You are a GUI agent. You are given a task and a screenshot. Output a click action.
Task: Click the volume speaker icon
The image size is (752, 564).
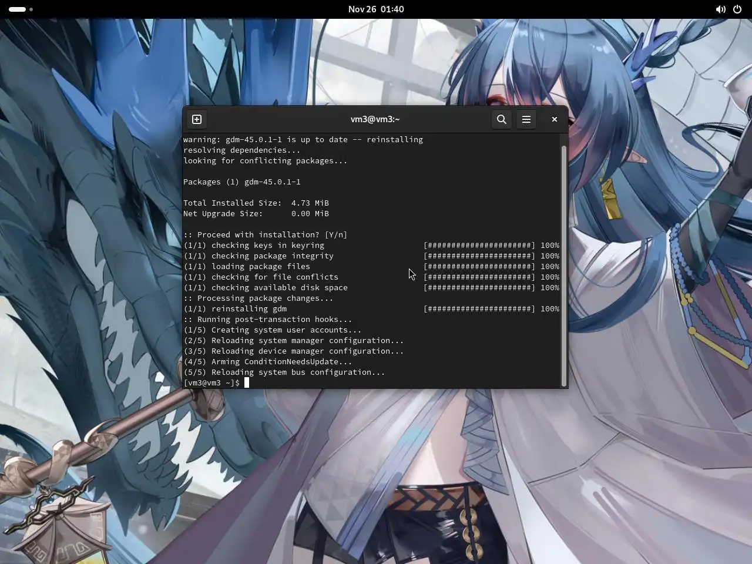(x=720, y=9)
